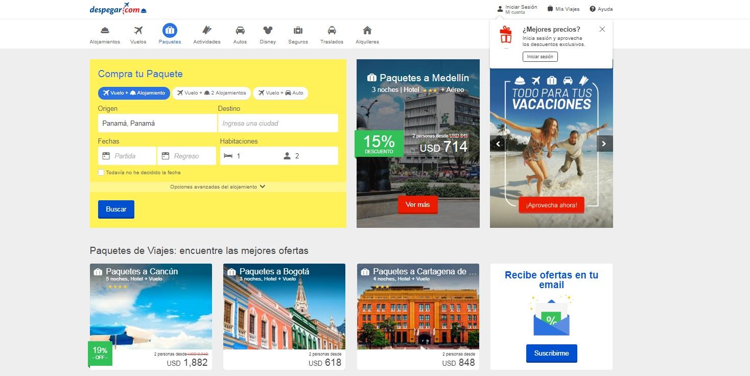Click the Seguros briefcase icon

298,31
